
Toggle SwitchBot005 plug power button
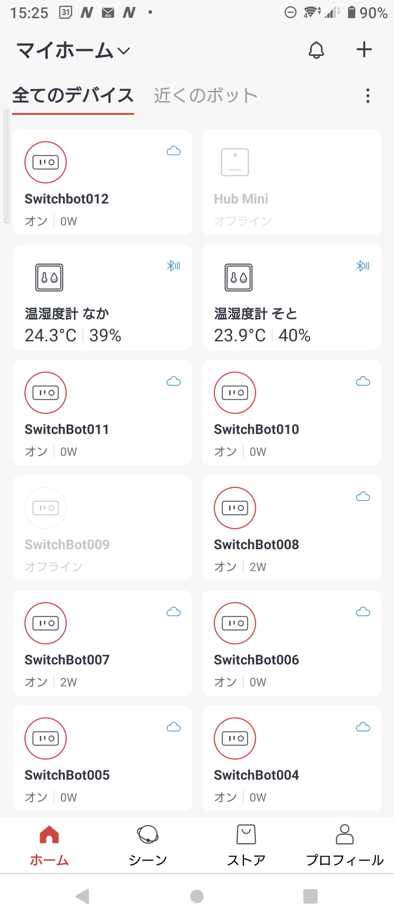click(46, 738)
